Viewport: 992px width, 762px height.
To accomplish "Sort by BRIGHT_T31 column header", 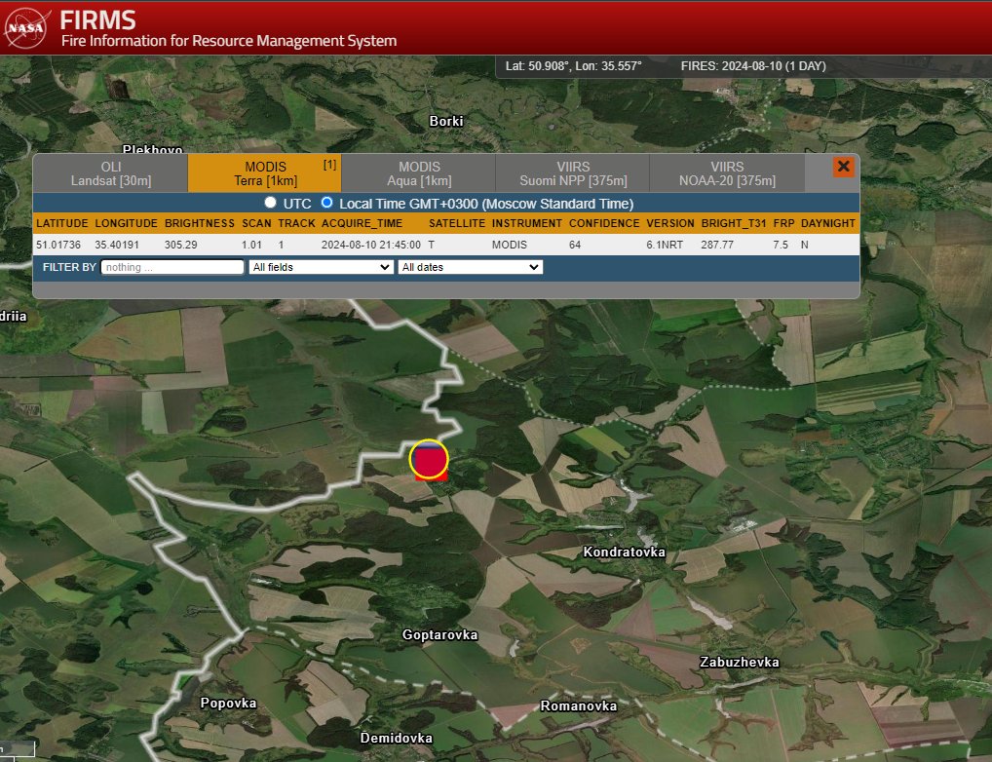I will pyautogui.click(x=733, y=223).
